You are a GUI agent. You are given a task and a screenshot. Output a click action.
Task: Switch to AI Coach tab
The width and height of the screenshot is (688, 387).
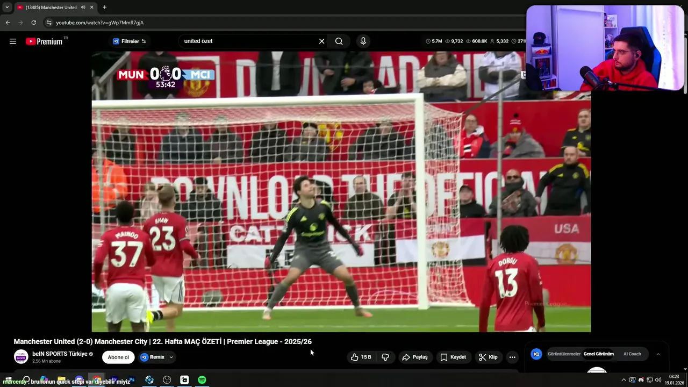632,354
